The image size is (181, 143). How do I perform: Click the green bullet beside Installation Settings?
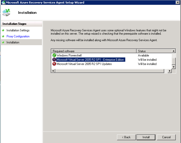tap(3, 30)
